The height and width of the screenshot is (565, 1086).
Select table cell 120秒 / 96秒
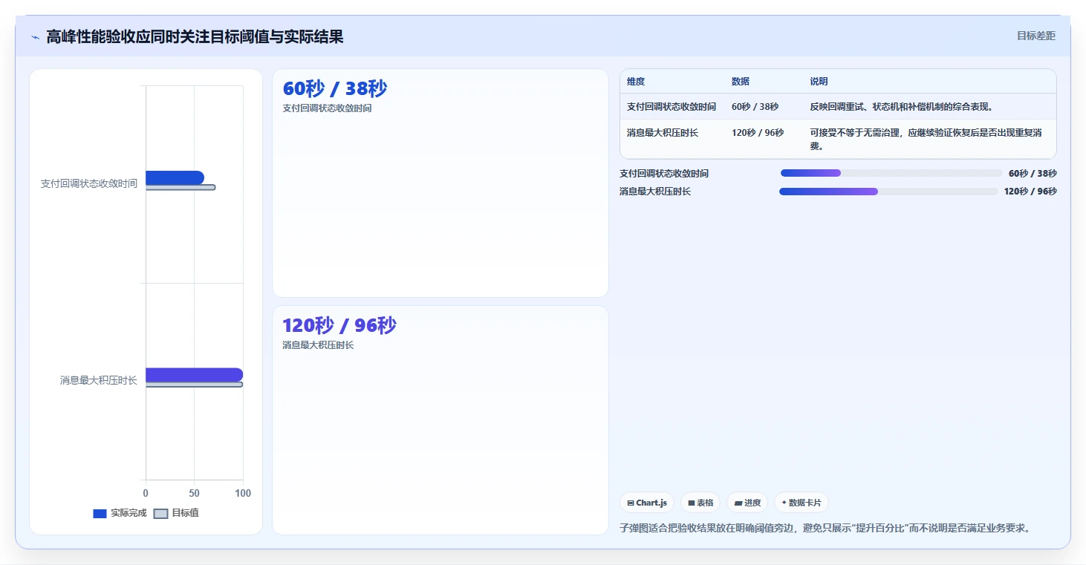click(x=758, y=133)
